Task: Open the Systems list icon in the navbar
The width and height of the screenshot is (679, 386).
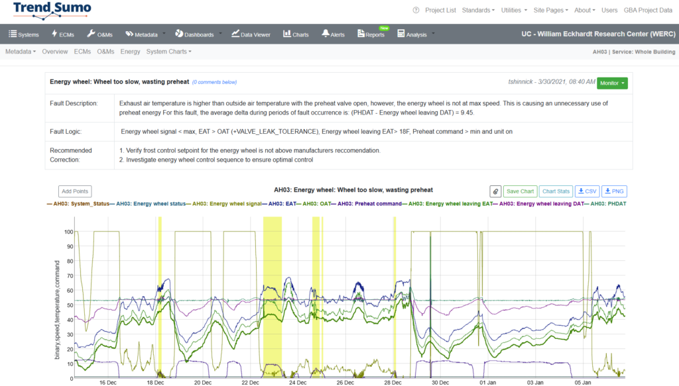Action: [13, 34]
